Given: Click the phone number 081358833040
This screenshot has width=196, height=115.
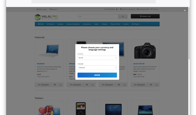Looking at the screenshot, I should tap(109, 9).
